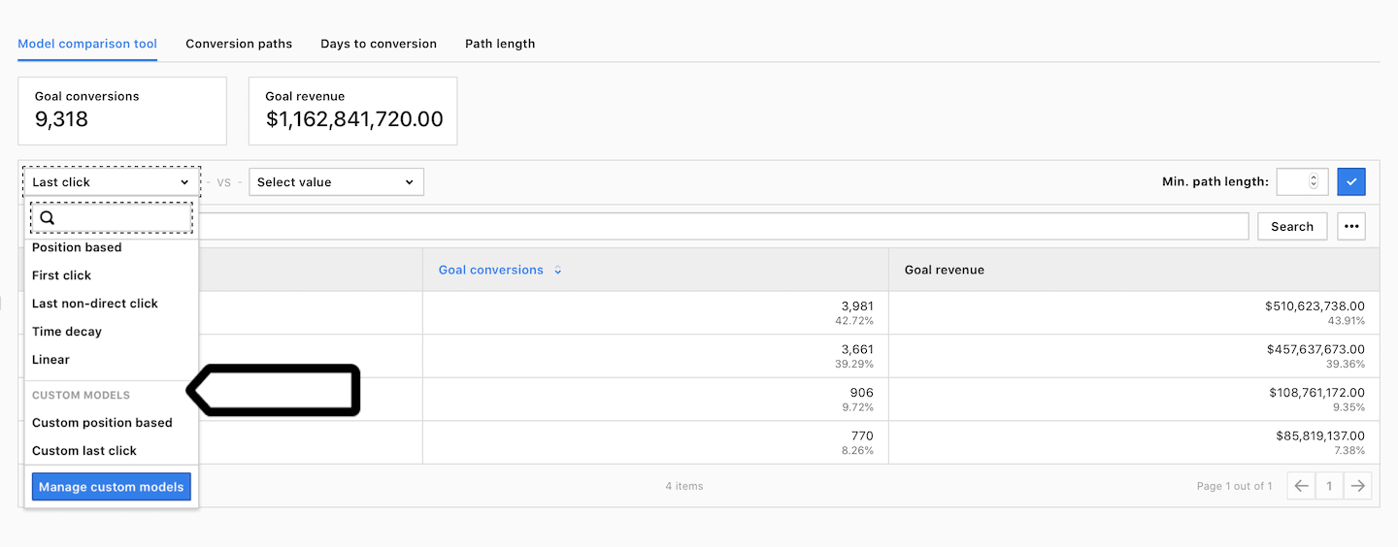Adjust the Min. path length stepper

tap(1314, 181)
